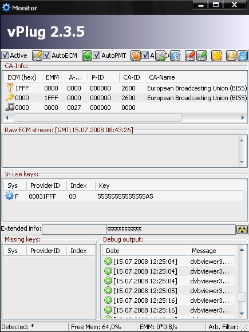
Task: Click the P-ID column header
Action: [103, 77]
